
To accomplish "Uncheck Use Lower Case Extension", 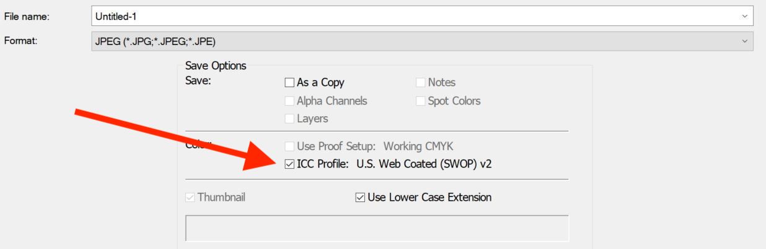I will click(360, 198).
